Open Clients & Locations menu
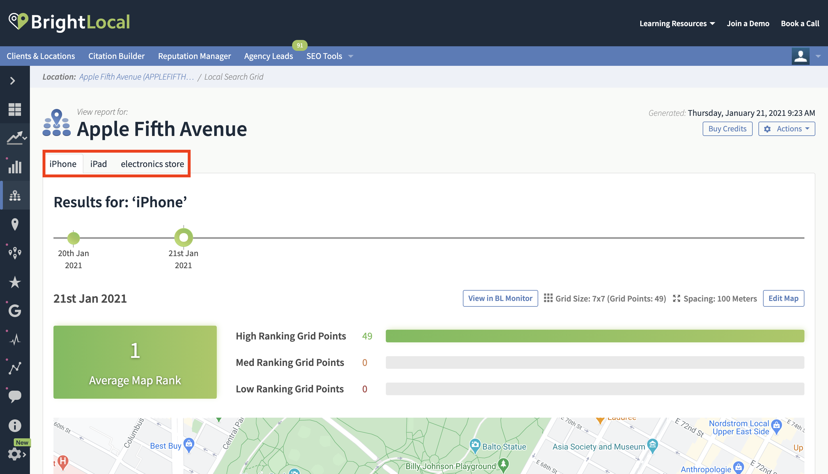Screen dimensions: 828x474 click(x=41, y=56)
